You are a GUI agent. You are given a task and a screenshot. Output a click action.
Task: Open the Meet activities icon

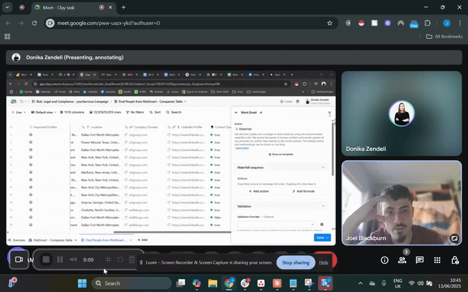click(x=437, y=260)
